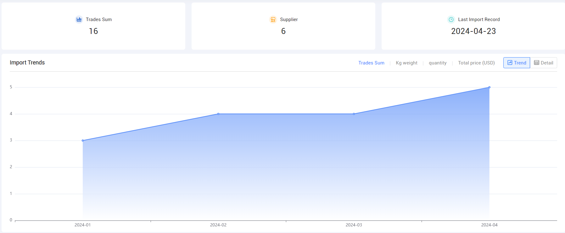This screenshot has width=565, height=233.
Task: Click the 2024-03 data point on chart
Action: click(354, 114)
